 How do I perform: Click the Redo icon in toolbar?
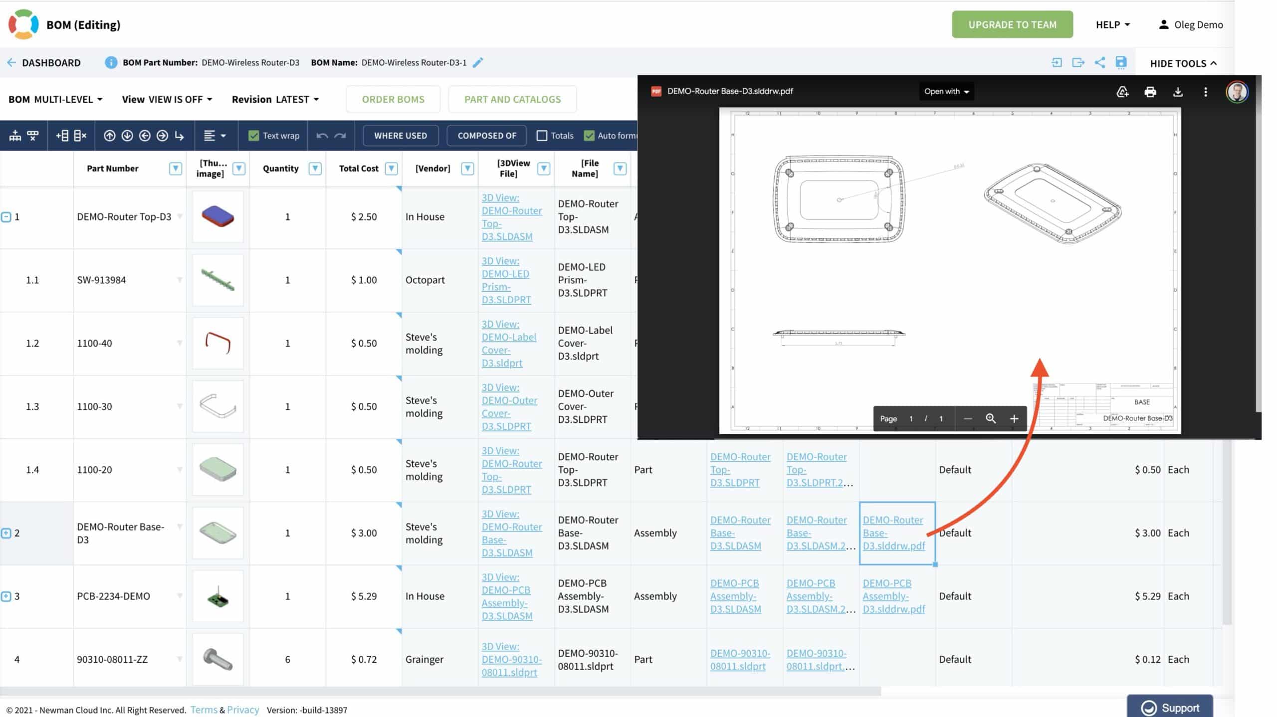(340, 135)
